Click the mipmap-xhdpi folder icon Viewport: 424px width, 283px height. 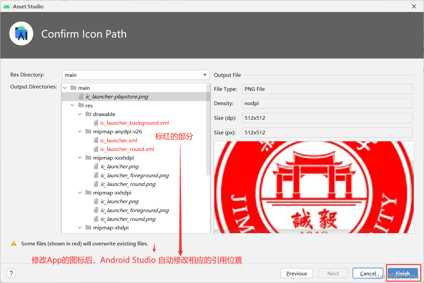[x=88, y=227]
